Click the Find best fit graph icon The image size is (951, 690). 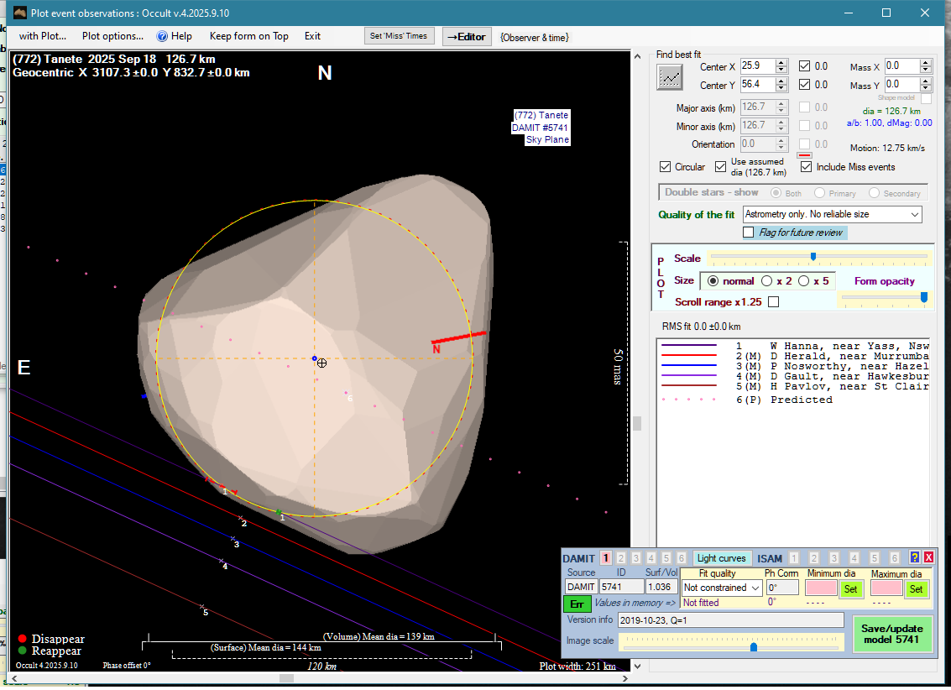click(670, 76)
